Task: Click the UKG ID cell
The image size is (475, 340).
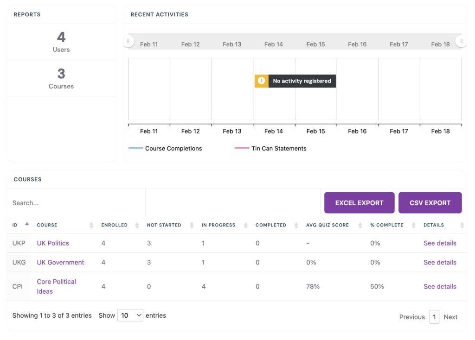Action: click(x=19, y=262)
